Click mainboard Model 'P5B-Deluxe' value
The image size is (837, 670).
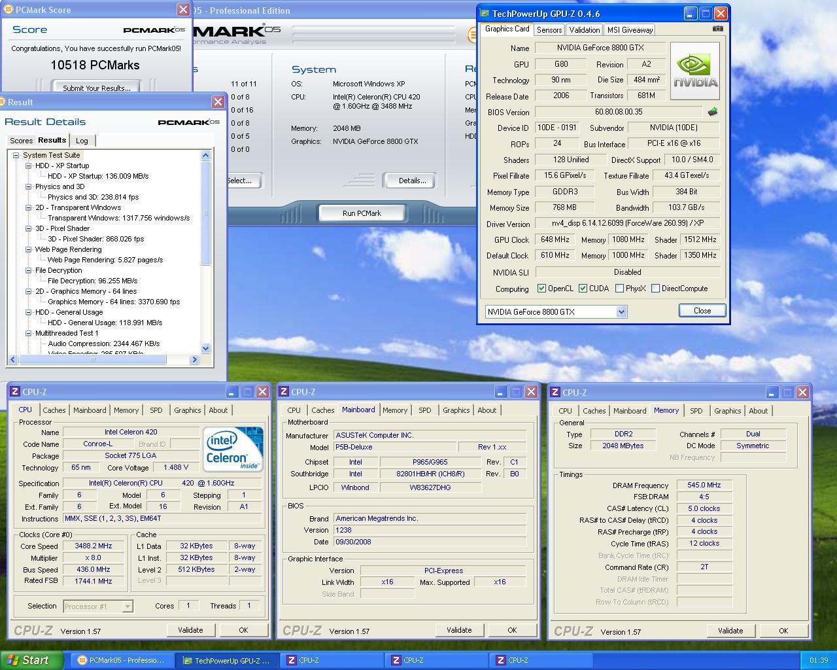(394, 447)
